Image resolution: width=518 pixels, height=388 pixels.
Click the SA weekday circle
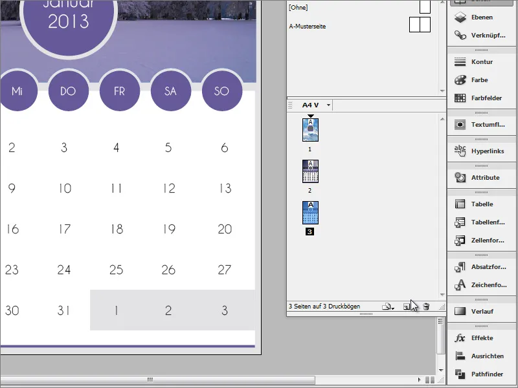pos(171,91)
